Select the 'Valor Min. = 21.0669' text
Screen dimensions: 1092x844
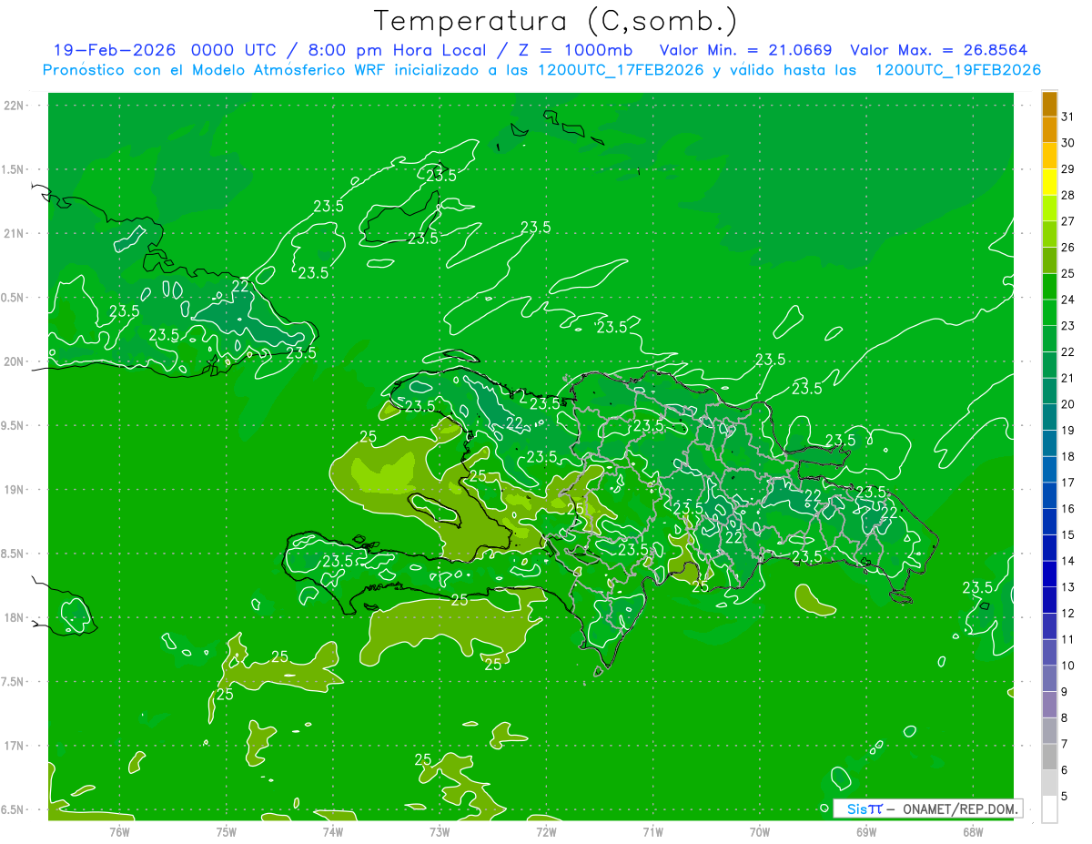pyautogui.click(x=745, y=50)
